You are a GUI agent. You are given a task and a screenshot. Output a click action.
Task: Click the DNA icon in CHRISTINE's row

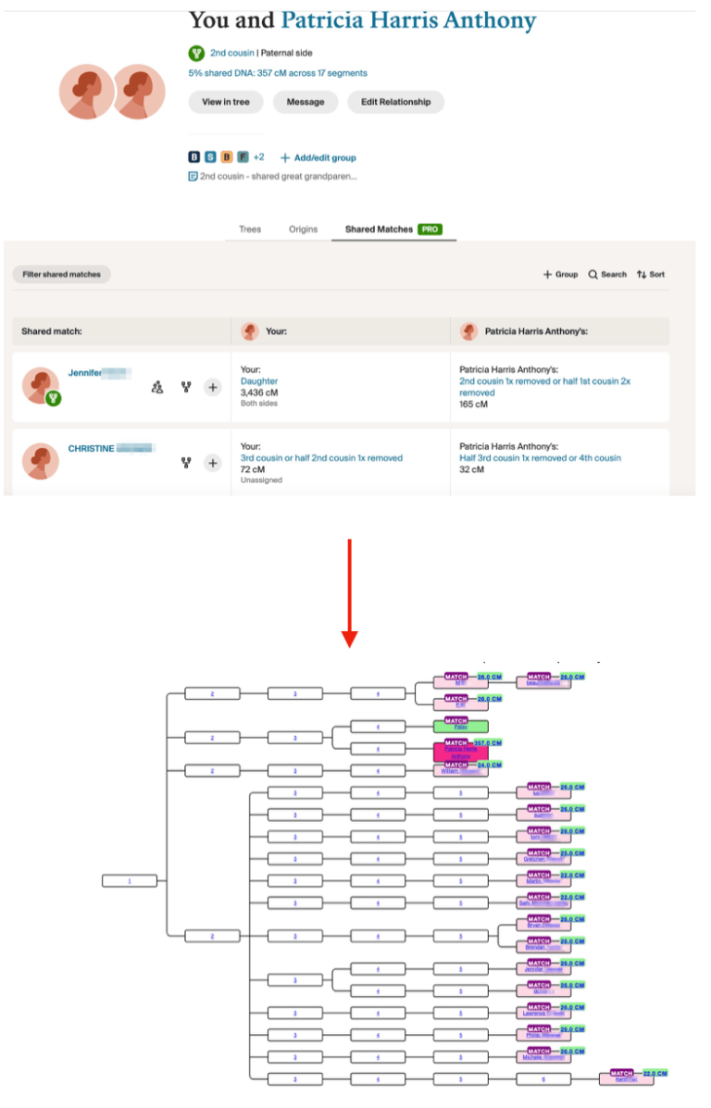click(x=185, y=463)
